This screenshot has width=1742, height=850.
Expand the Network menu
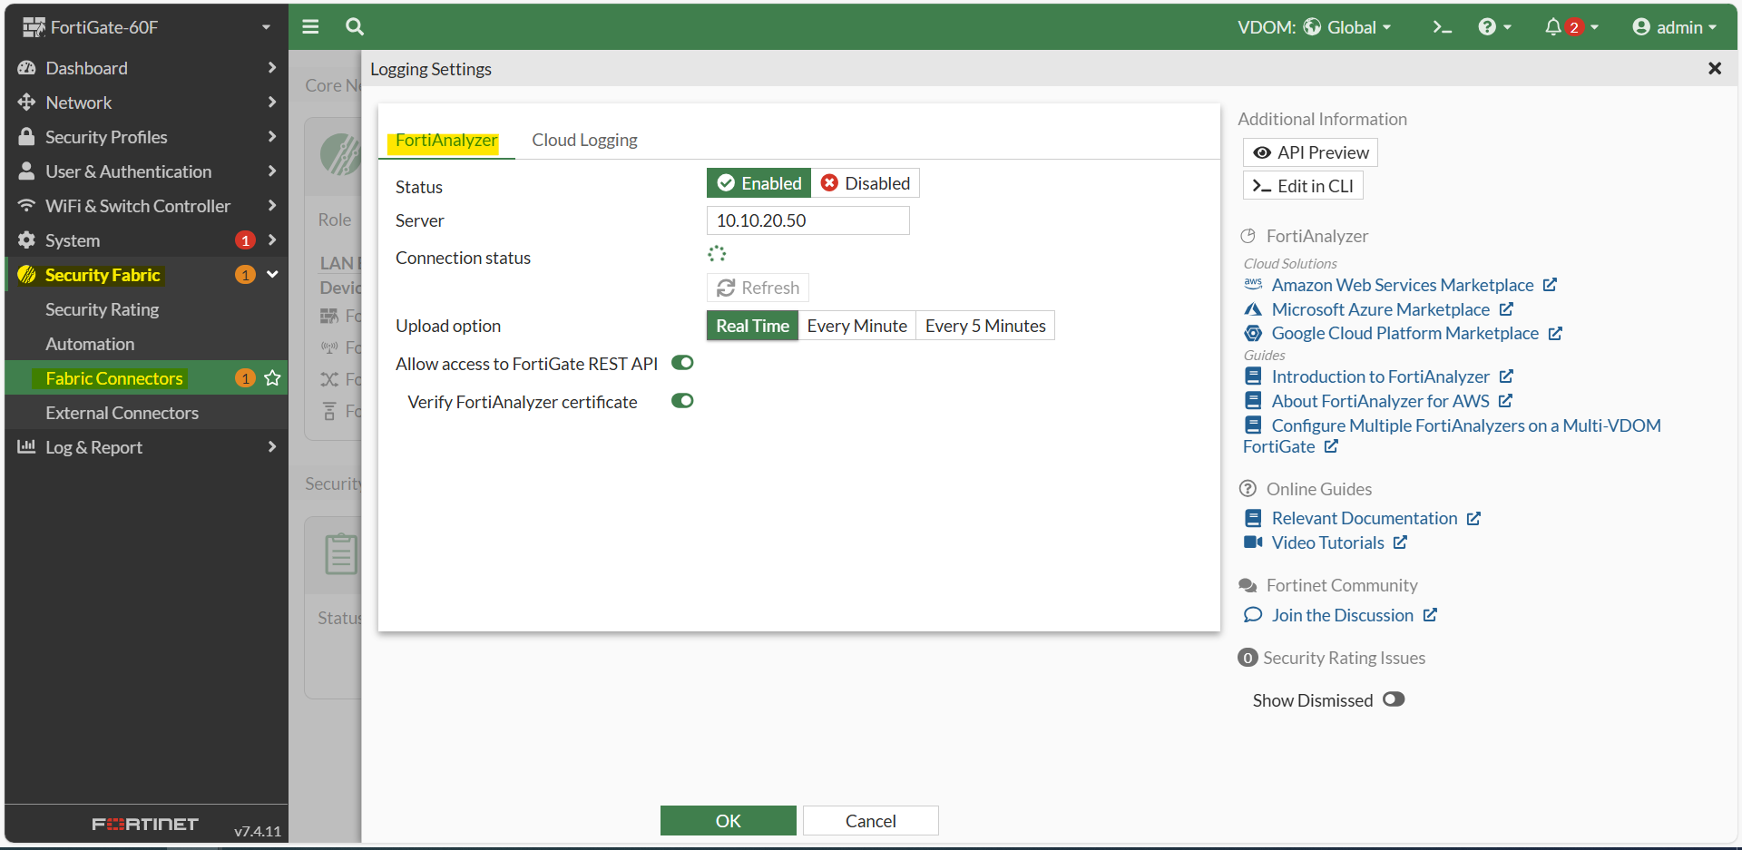click(x=147, y=103)
